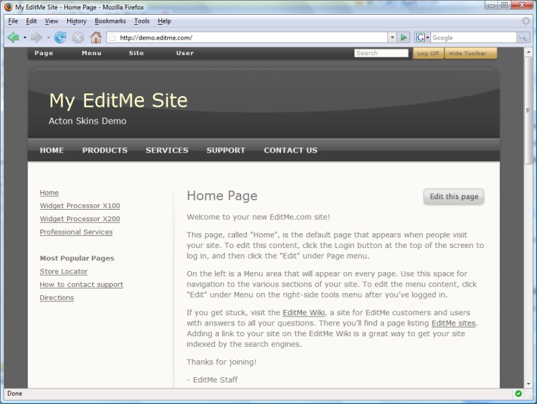537x404 pixels.
Task: Click the magnifier search icon
Action: pyautogui.click(x=523, y=38)
